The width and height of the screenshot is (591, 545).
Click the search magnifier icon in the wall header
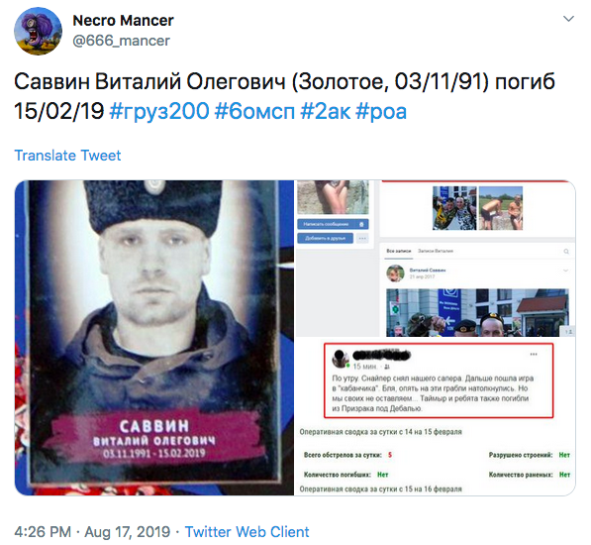[x=565, y=251]
